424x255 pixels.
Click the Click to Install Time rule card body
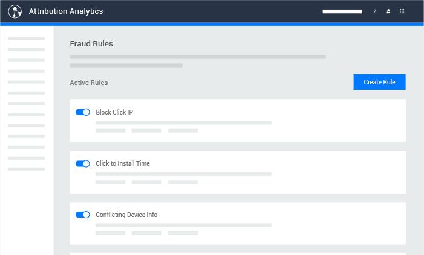(238, 172)
